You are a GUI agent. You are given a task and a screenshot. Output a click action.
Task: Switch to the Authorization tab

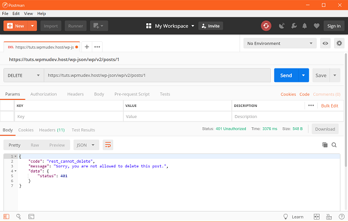pos(43,94)
